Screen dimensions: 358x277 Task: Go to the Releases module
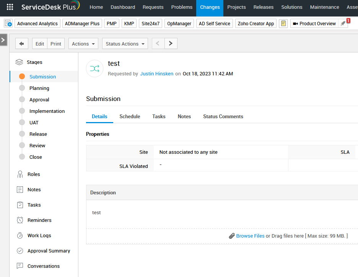263,7
